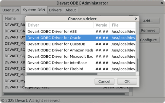Confirm driver choice with OK
The width and height of the screenshot is (165, 103).
point(127,81)
